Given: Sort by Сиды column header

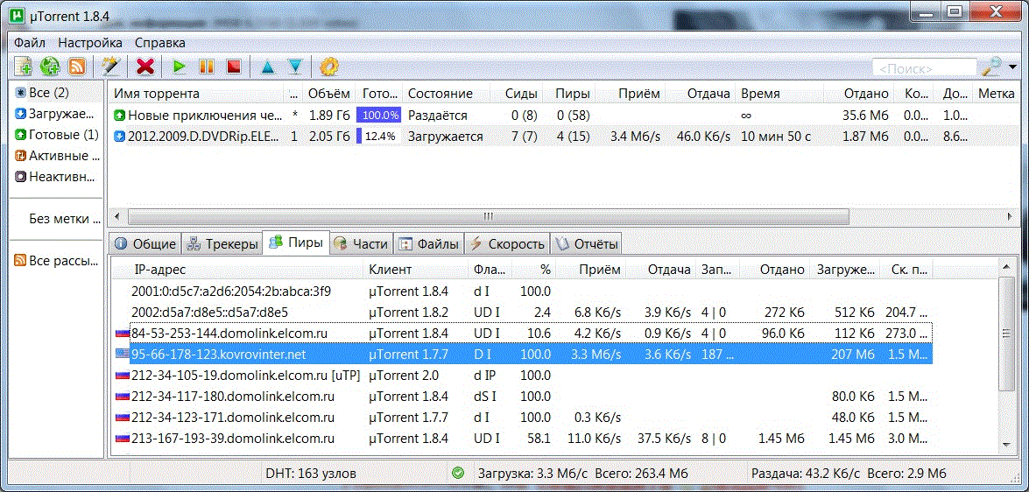Looking at the screenshot, I should coord(515,94).
